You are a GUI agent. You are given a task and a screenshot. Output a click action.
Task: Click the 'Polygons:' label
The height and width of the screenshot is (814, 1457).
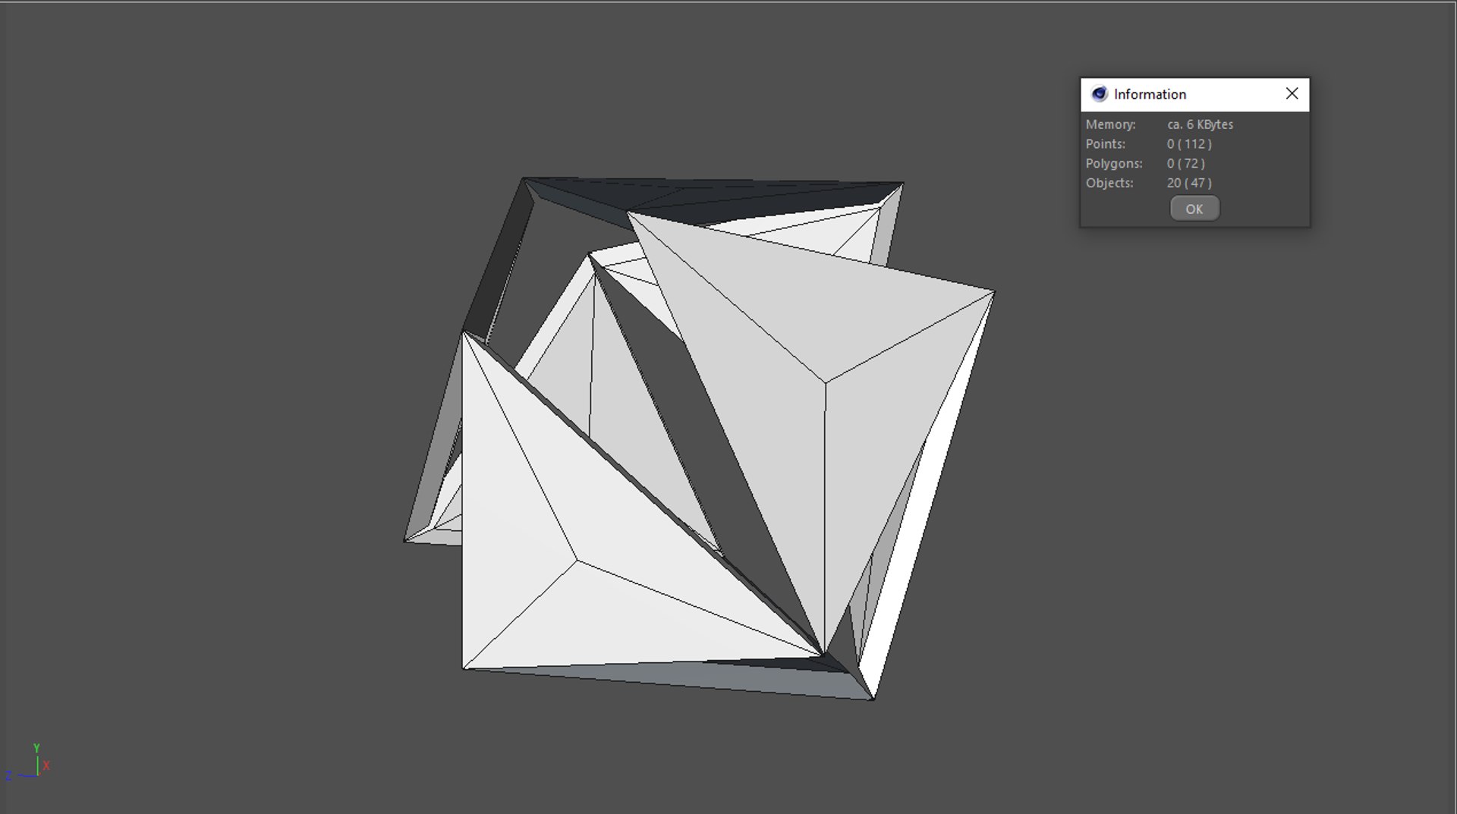[1114, 164]
